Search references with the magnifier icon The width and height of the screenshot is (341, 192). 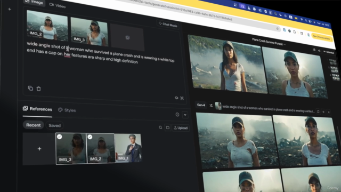point(160,127)
